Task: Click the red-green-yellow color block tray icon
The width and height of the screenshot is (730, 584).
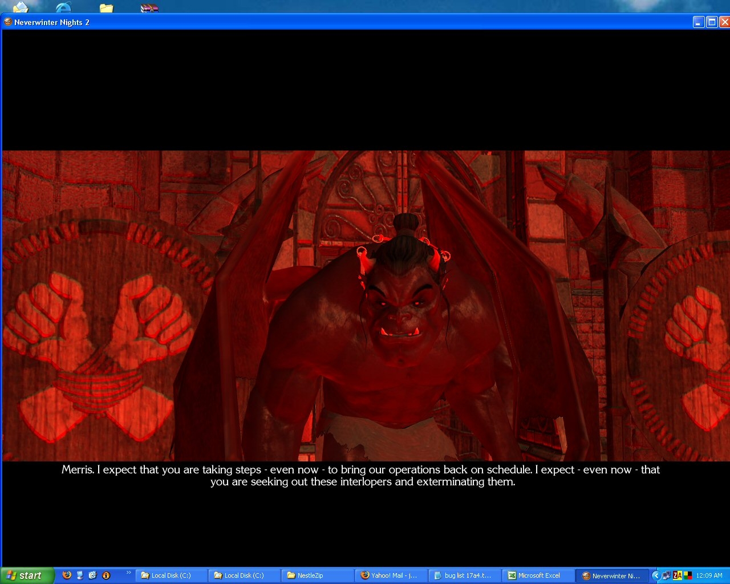Action: click(x=688, y=575)
